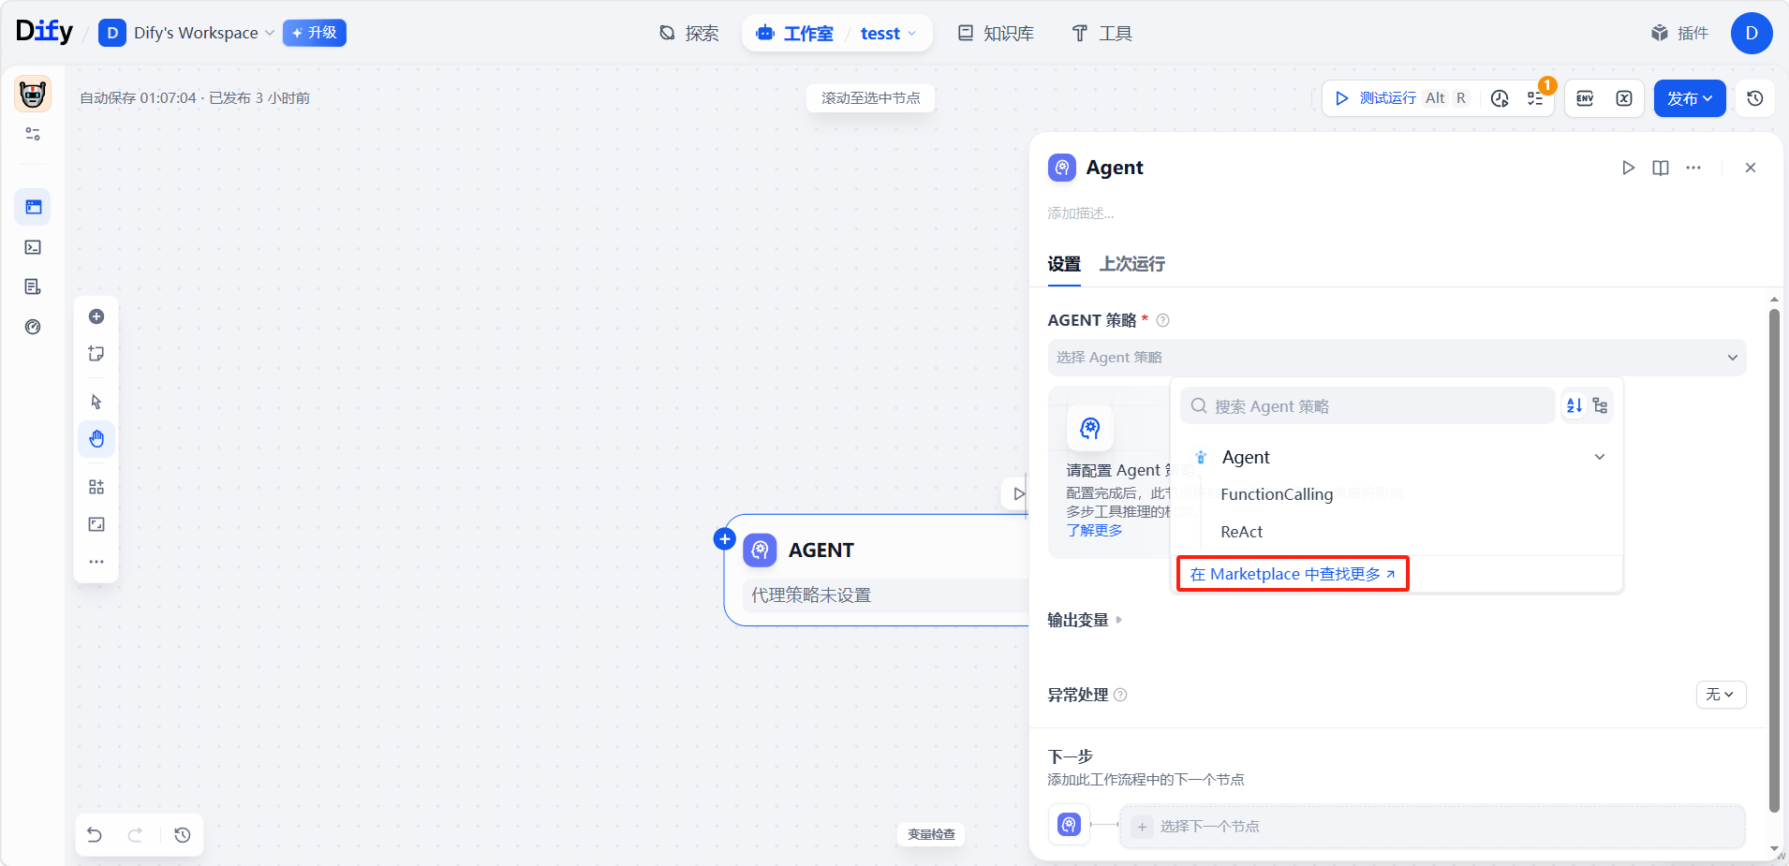1789x866 pixels.
Task: Expand the tesst app dropdown
Action: [888, 34]
